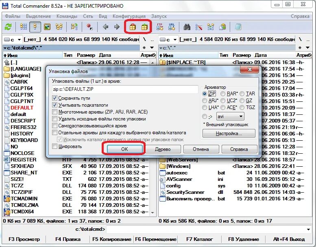Click 'F5 Копирование' function button

112,239
